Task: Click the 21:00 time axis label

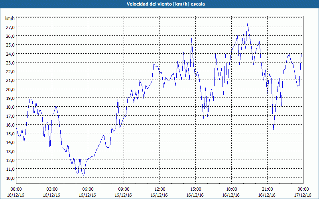Action: point(267,189)
